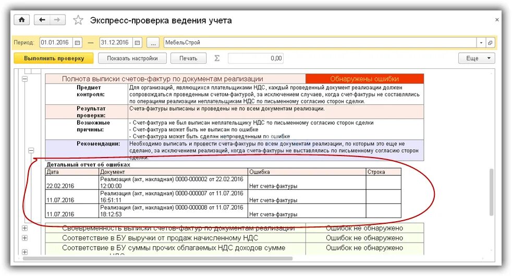The width and height of the screenshot is (512, 276).
Task: Add form to favorites with star icon
Action: coord(78,20)
